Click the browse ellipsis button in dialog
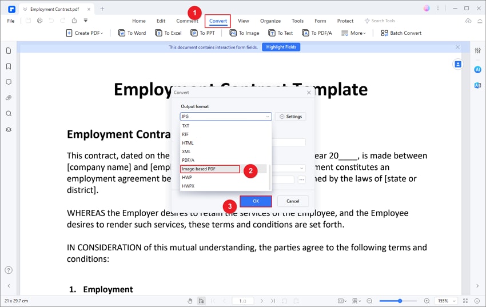The height and width of the screenshot is (307, 486). point(301,180)
